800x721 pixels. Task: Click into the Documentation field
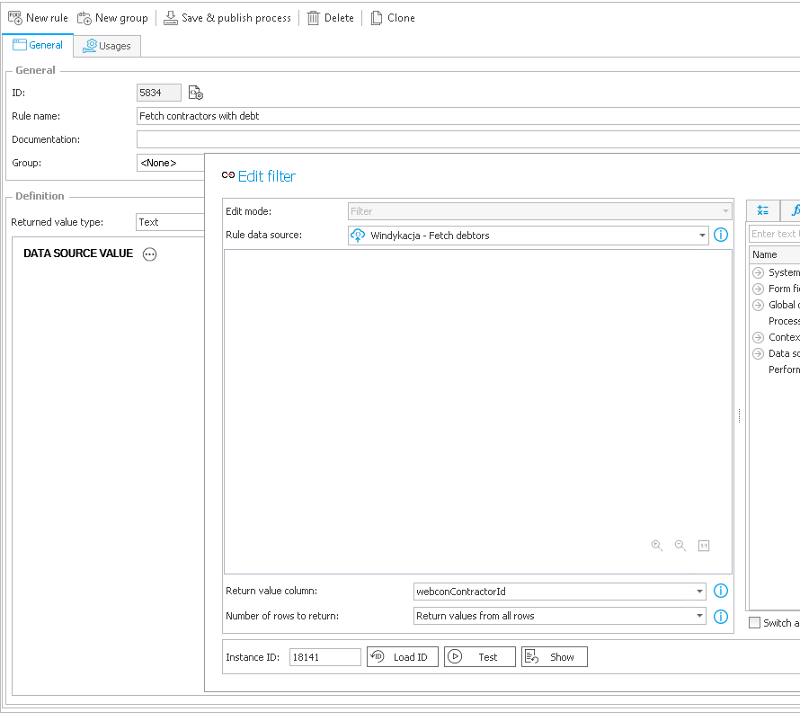(x=467, y=139)
